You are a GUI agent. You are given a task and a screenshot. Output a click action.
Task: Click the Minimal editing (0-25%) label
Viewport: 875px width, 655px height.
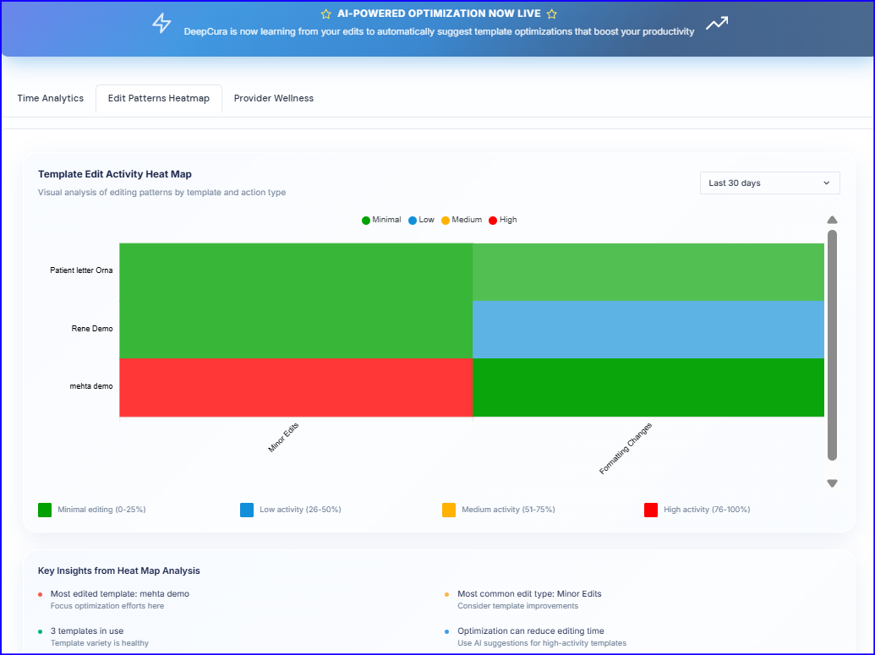coord(101,510)
